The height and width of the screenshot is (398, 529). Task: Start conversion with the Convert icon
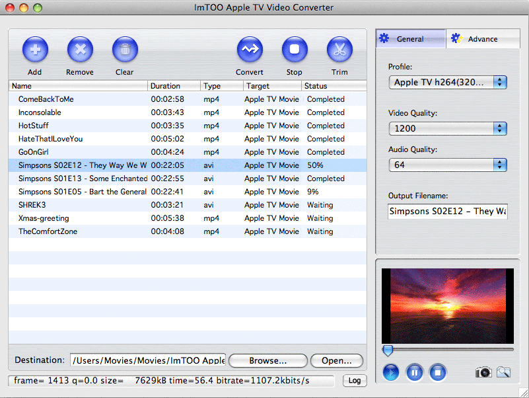point(250,50)
